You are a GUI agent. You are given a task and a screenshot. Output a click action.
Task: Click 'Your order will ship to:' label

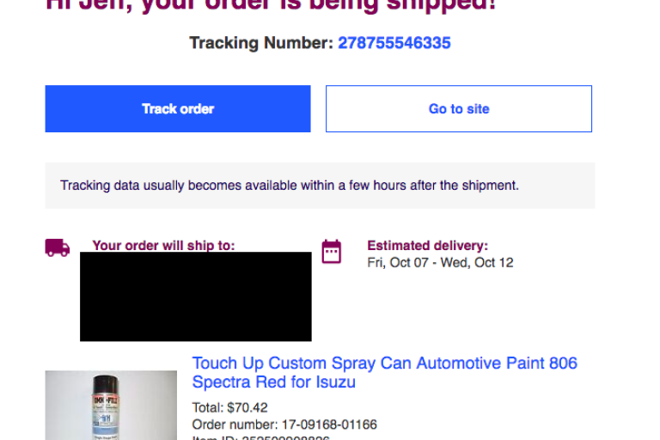(163, 245)
